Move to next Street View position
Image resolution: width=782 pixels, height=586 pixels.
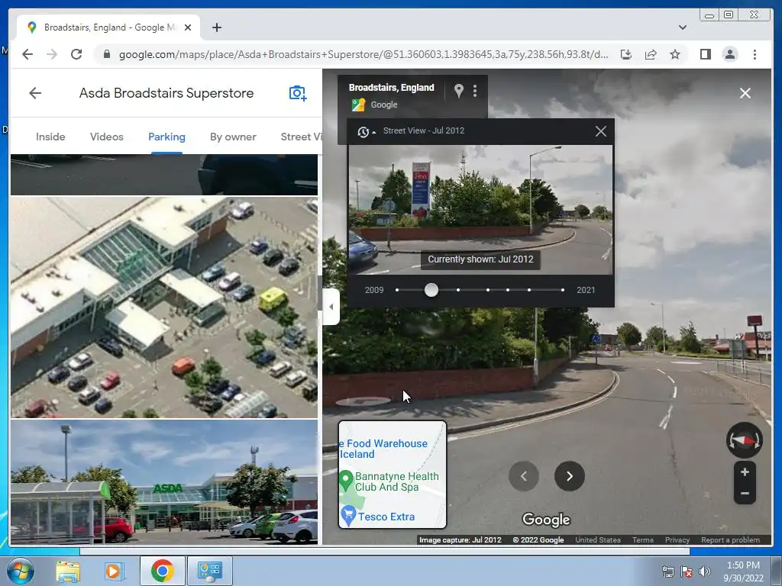[x=569, y=476]
